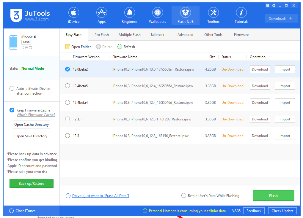This screenshot has height=218, width=303.
Task: Click the iPhone X device icon
Action: [x=13, y=42]
